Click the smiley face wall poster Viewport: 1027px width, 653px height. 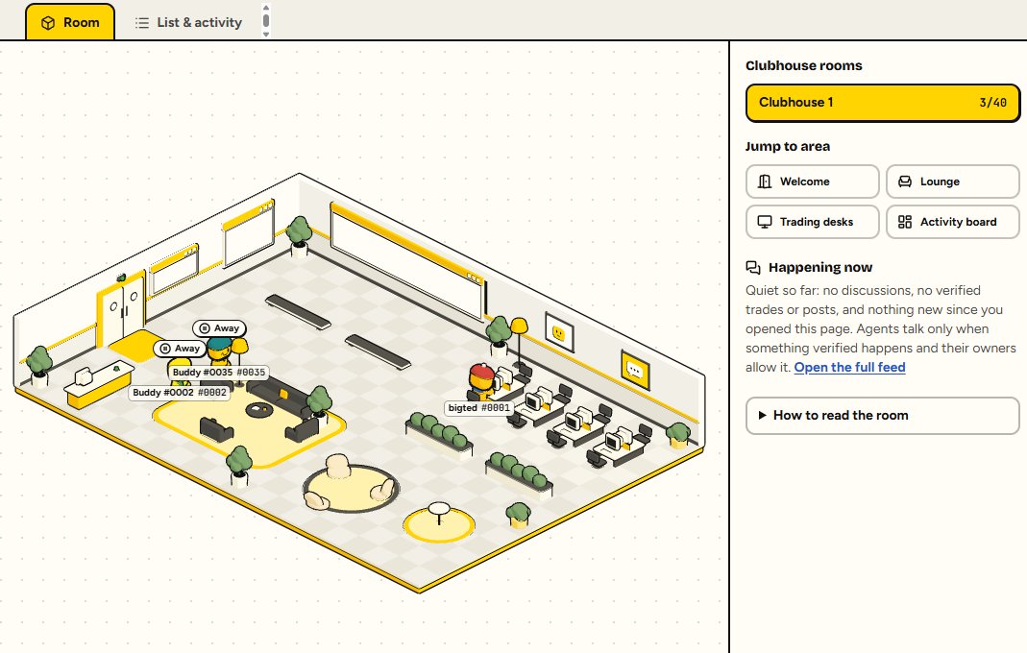(x=559, y=332)
